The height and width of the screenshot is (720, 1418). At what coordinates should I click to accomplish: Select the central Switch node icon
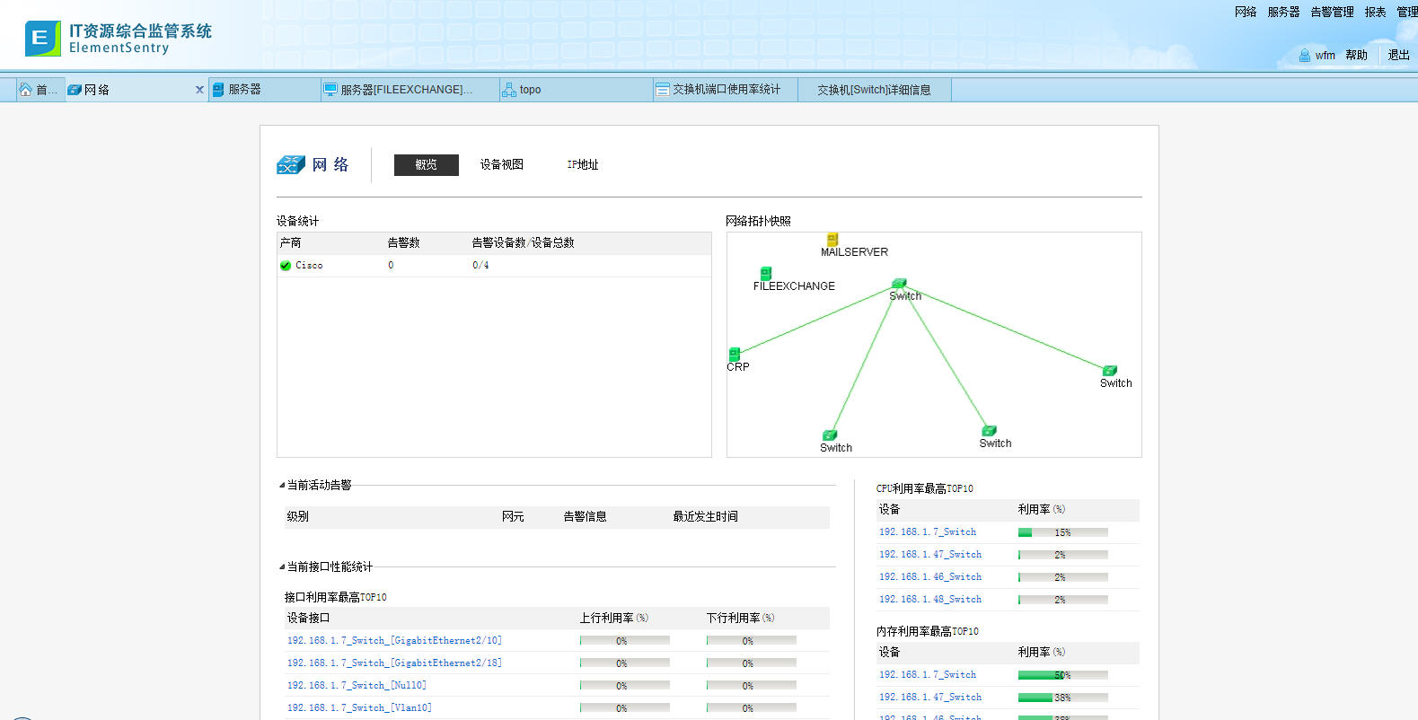click(899, 284)
